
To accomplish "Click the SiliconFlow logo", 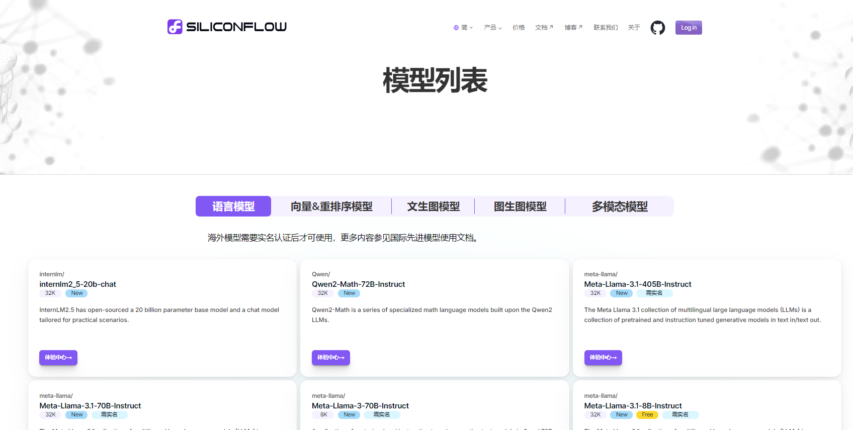I will click(x=227, y=27).
